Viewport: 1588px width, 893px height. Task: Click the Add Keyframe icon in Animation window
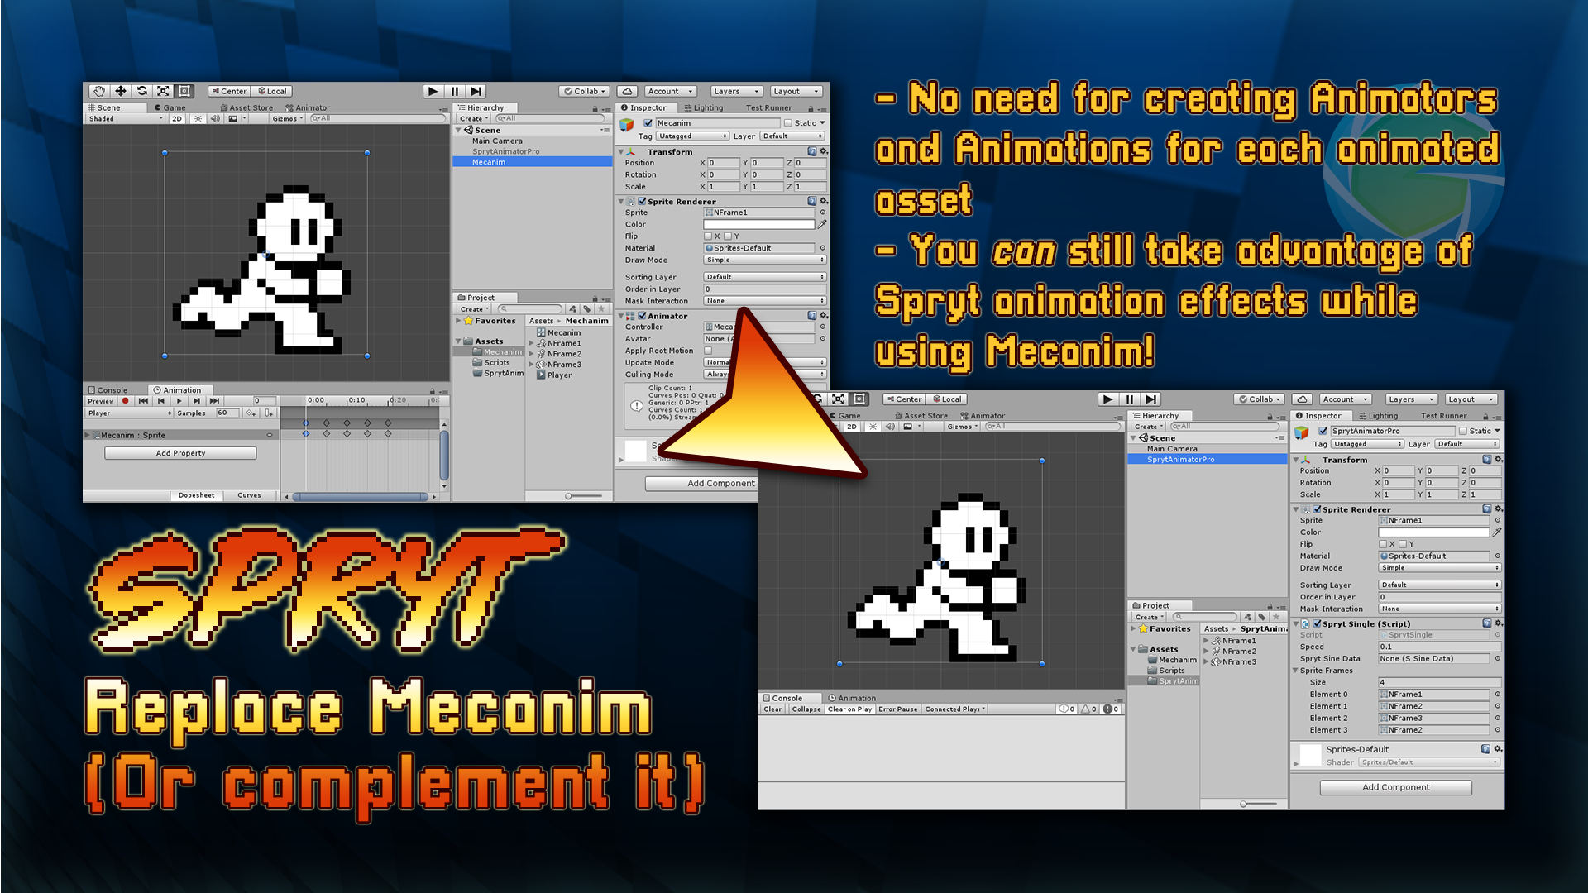[251, 413]
